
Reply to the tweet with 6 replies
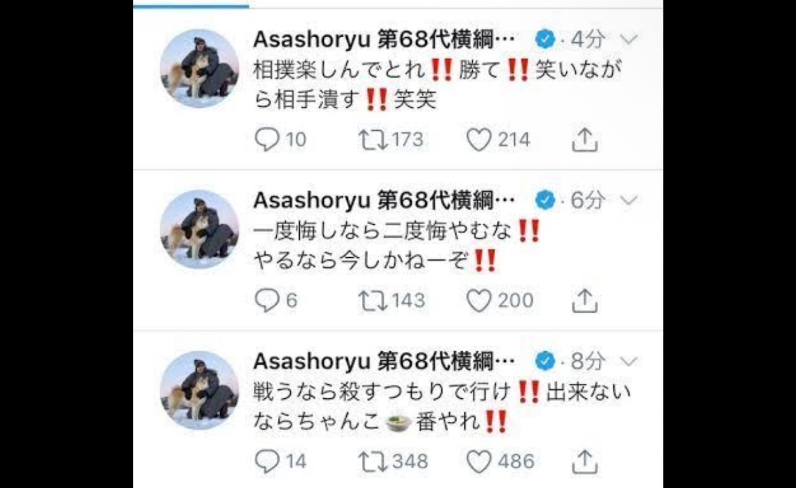tap(266, 301)
